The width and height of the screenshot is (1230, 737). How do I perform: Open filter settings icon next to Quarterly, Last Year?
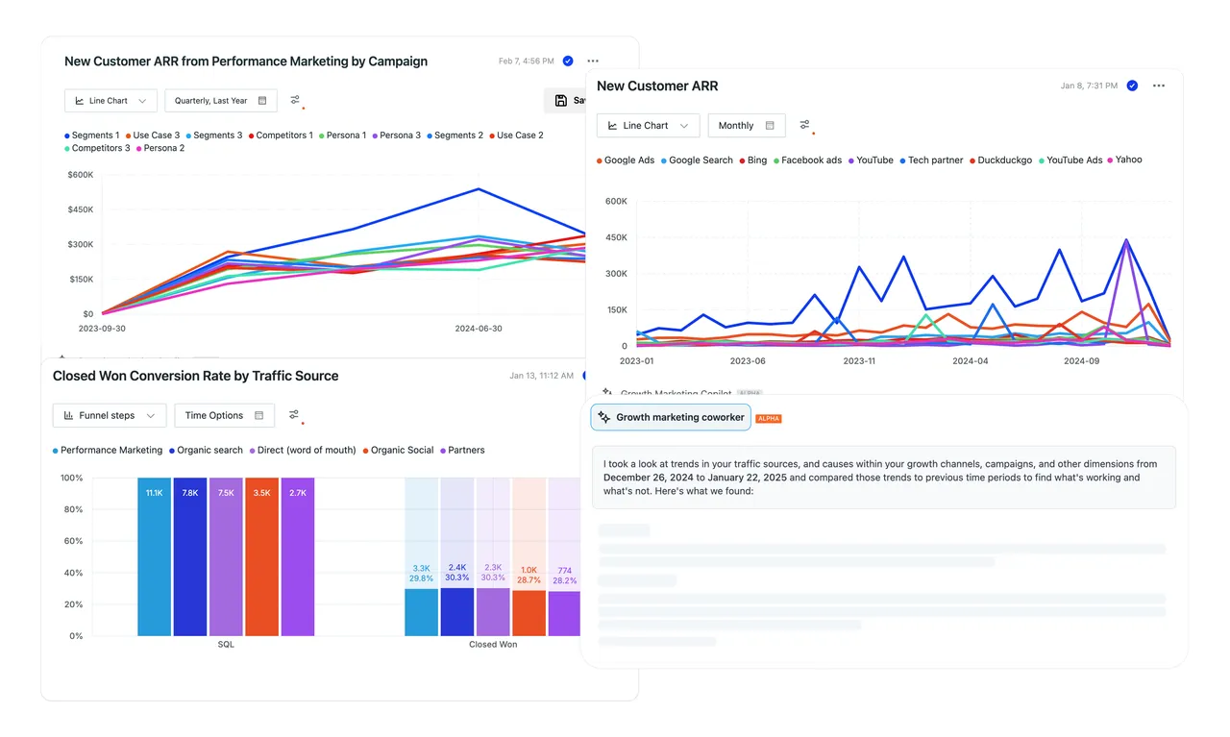tap(296, 100)
